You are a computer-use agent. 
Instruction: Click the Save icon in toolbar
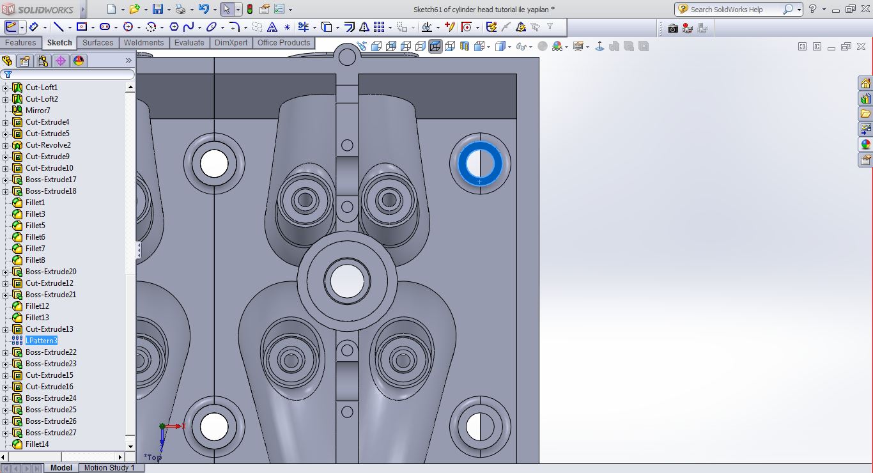158,10
